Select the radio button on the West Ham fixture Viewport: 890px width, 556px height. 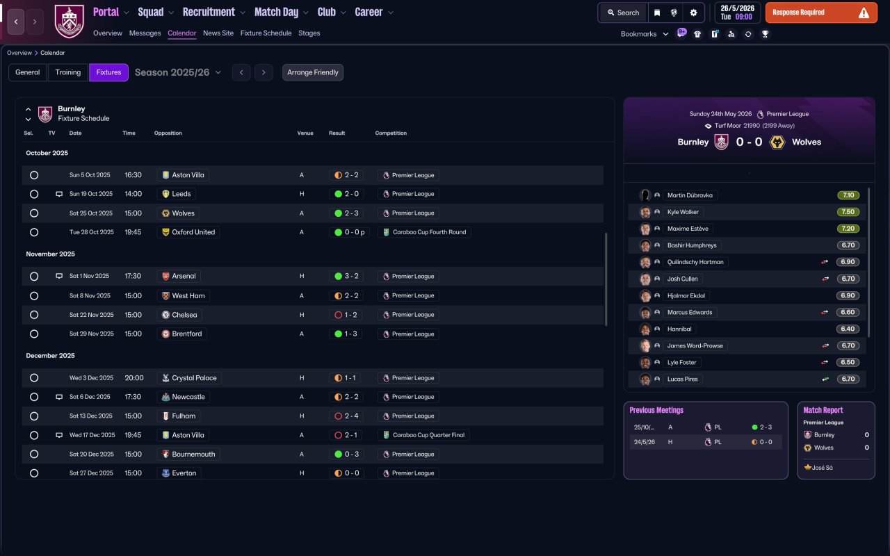point(34,295)
